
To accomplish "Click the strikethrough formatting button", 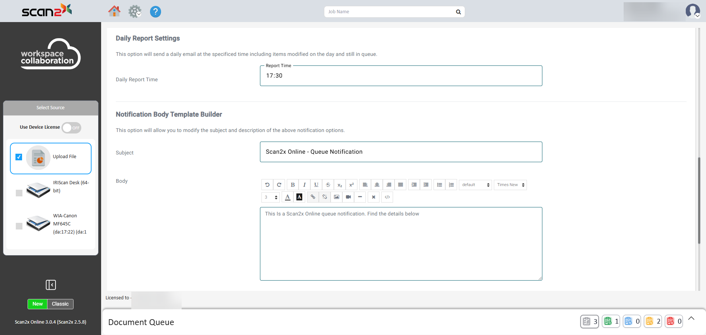I will 328,185.
